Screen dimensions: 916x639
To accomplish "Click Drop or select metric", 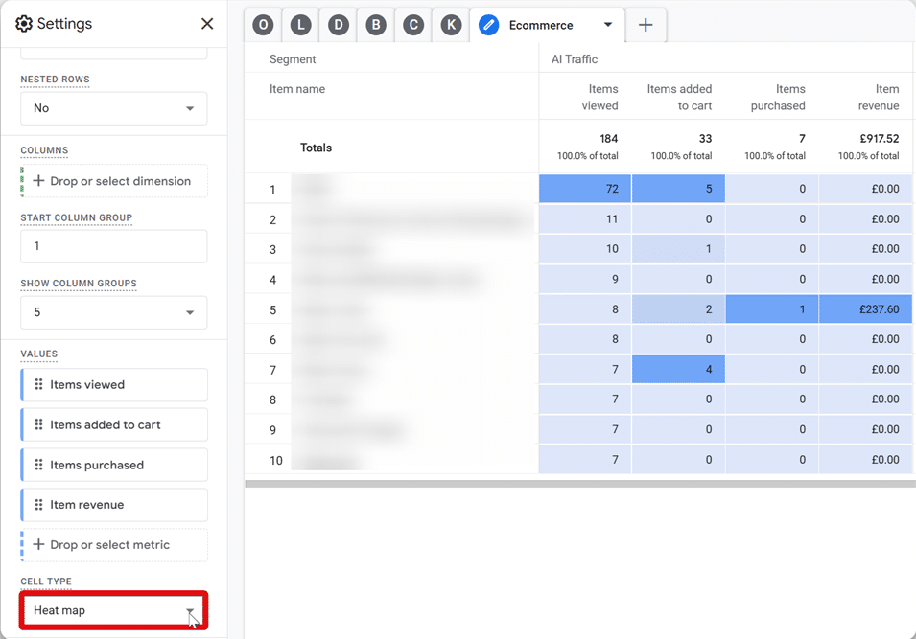I will click(114, 545).
